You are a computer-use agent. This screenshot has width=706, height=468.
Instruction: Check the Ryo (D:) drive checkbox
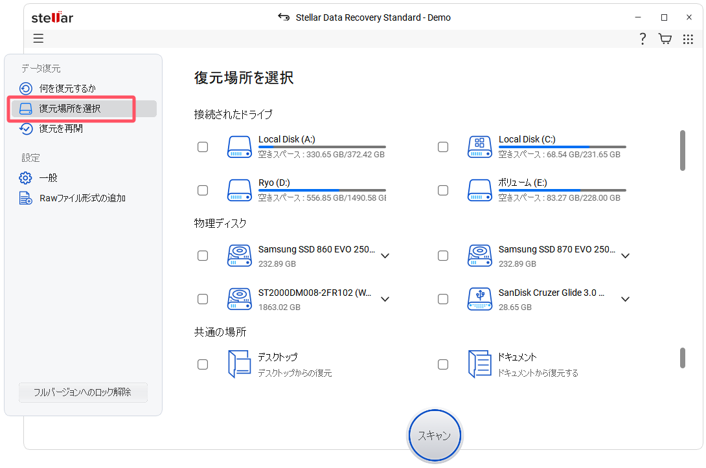point(203,190)
